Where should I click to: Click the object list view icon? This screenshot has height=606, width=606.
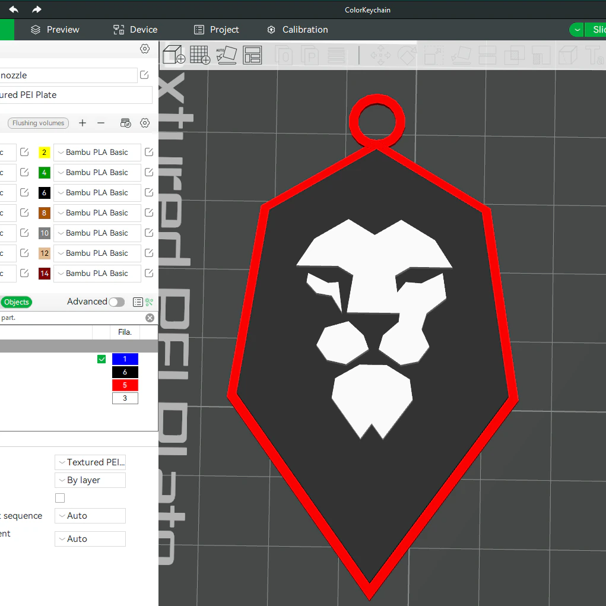click(x=138, y=302)
